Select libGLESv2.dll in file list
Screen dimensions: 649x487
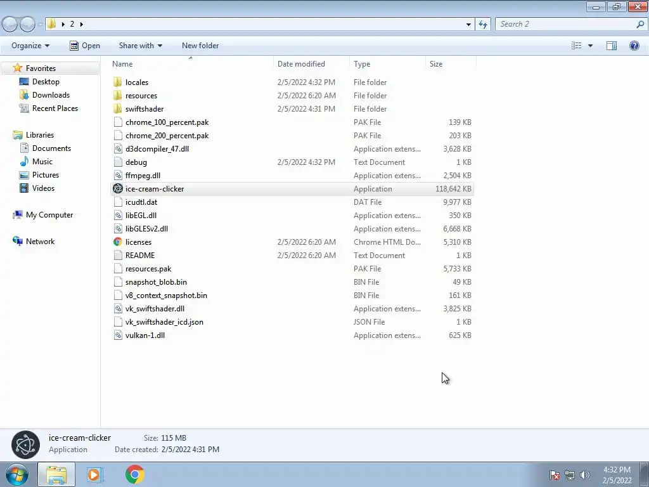(x=146, y=228)
